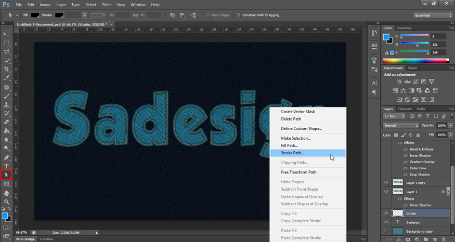The width and height of the screenshot is (455, 242).
Task: Hide the Stroke layer
Action: (386, 213)
